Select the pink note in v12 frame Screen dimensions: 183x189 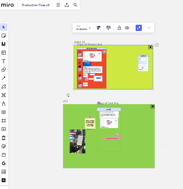point(112,138)
